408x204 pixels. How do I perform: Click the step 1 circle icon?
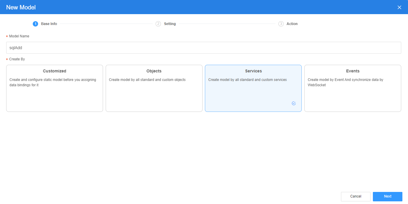(35, 24)
